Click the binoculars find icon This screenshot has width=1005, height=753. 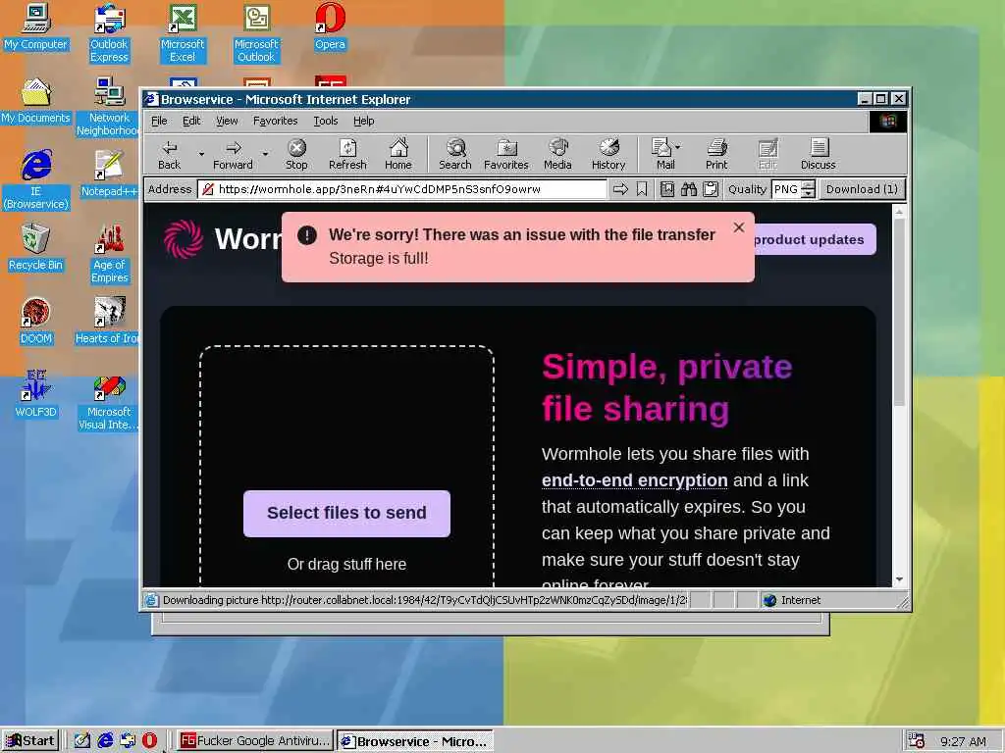tap(689, 189)
